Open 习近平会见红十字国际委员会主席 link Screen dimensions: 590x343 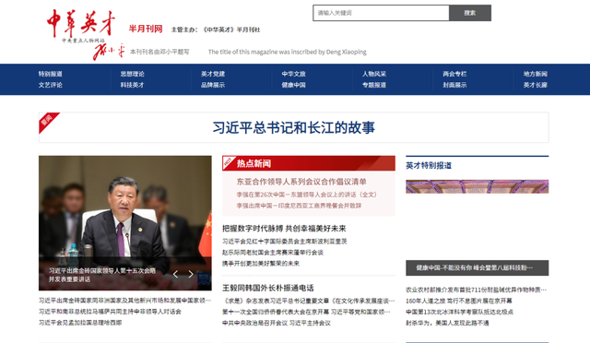285,242
